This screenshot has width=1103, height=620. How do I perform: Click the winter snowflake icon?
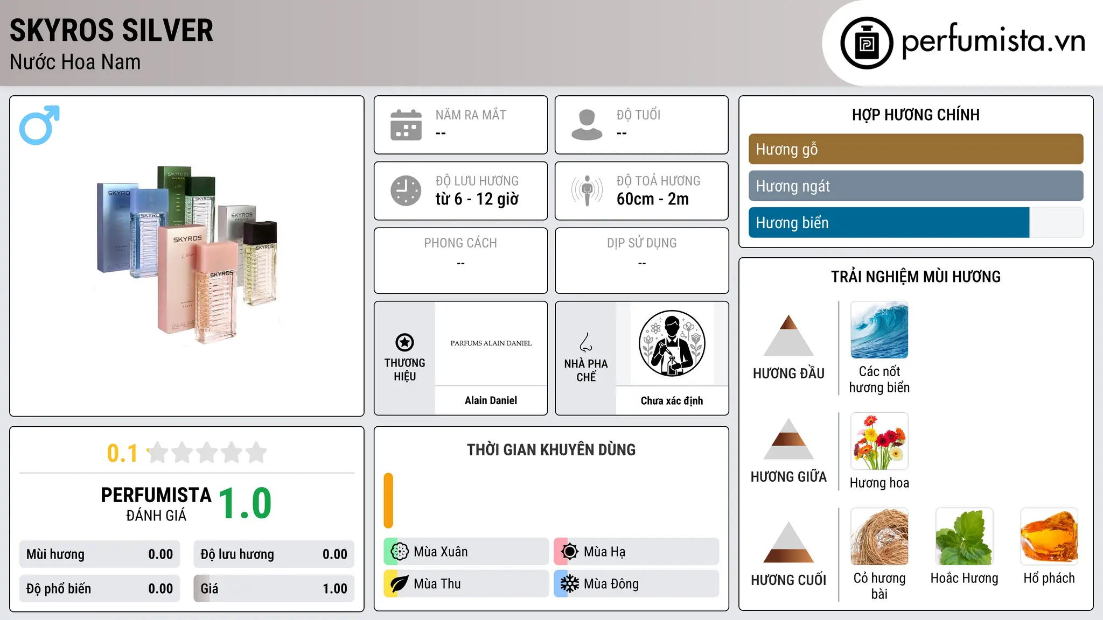coord(570,583)
